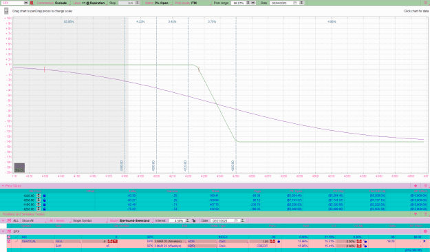Click the pink gear icon on SPX row
The height and width of the screenshot is (252, 430).
point(425,231)
